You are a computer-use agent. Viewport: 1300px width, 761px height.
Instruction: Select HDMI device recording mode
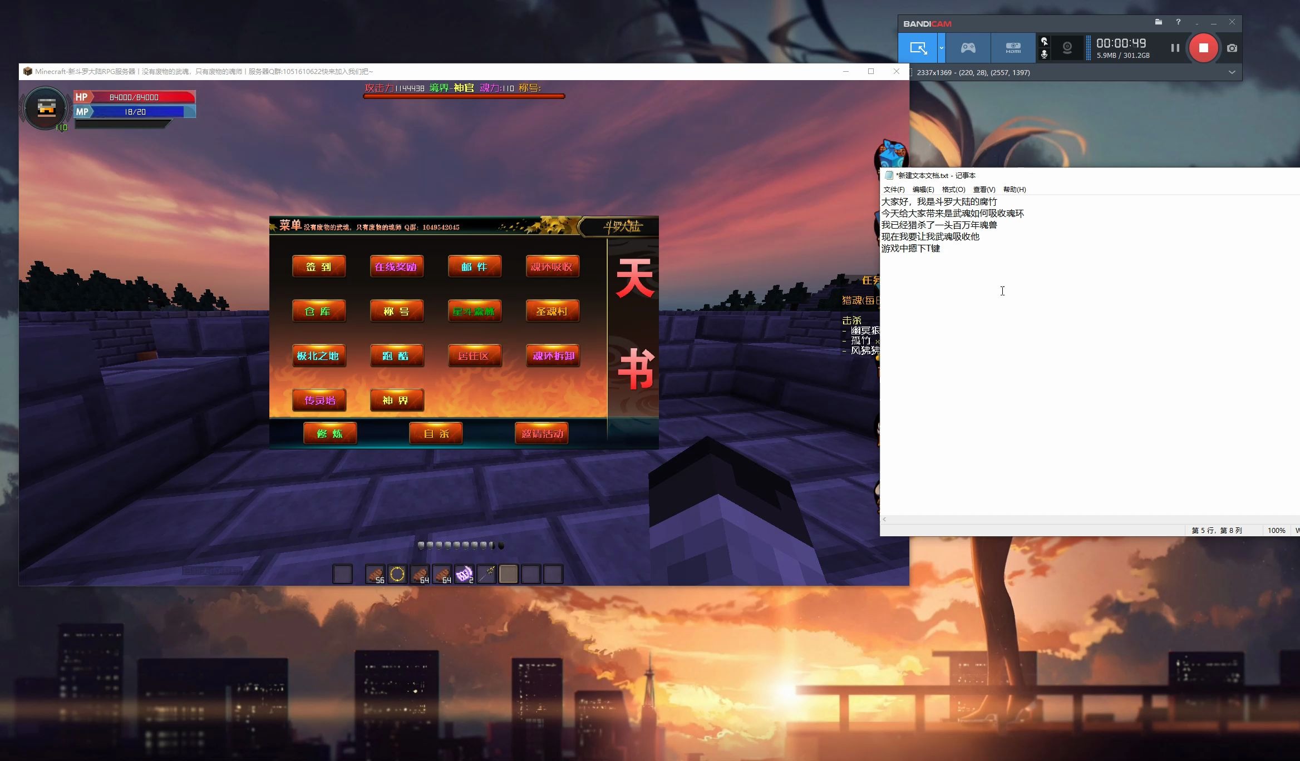[1013, 48]
